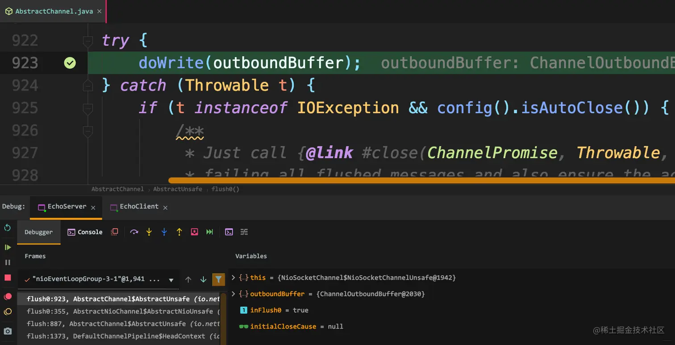Collapse the comment block at line 926
Screen dimensions: 675x345
pos(88,131)
